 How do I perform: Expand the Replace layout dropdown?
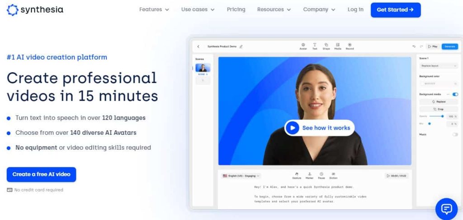[x=438, y=66]
